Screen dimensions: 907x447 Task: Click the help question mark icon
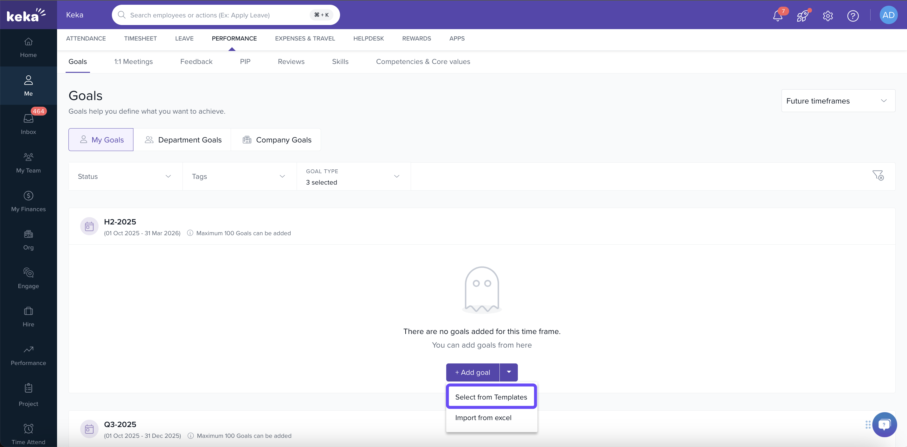[853, 16]
